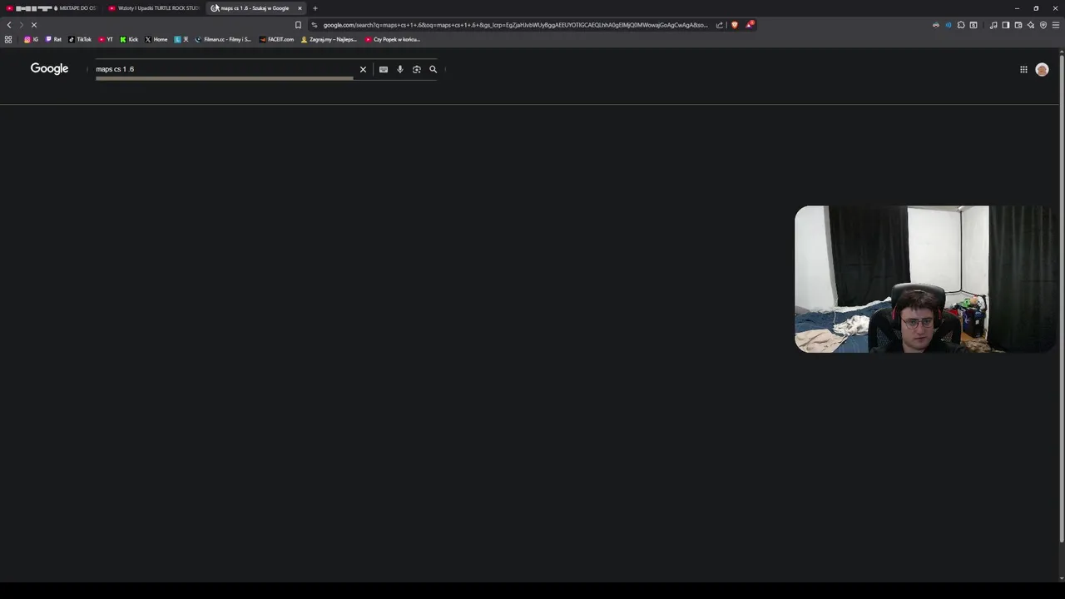Open the browser hamburger main menu
Image resolution: width=1065 pixels, height=599 pixels.
(x=1056, y=25)
